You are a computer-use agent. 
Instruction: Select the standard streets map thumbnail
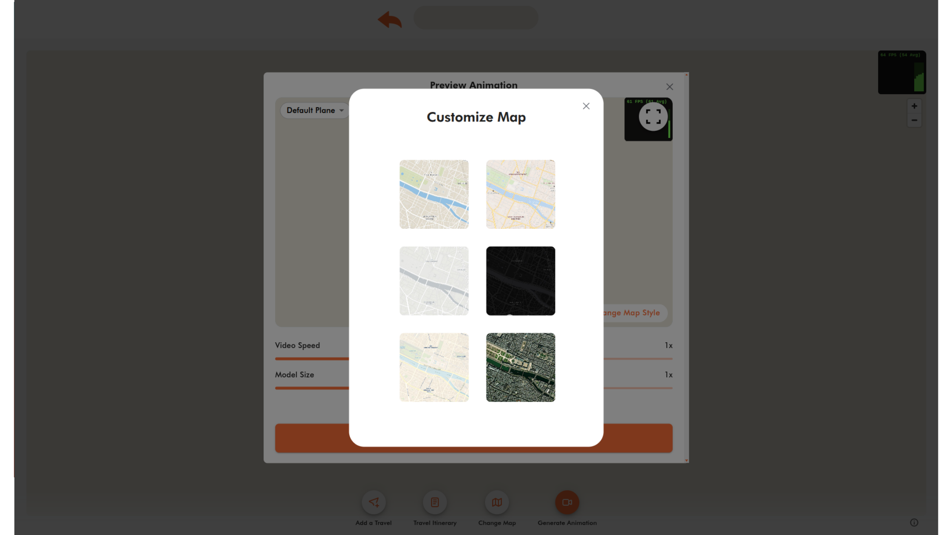click(434, 194)
